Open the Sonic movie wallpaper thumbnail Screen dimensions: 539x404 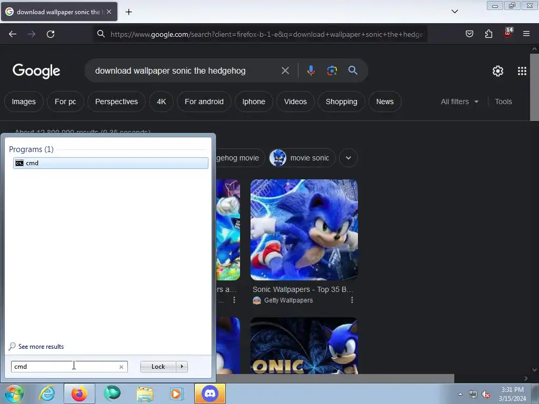[x=304, y=230]
